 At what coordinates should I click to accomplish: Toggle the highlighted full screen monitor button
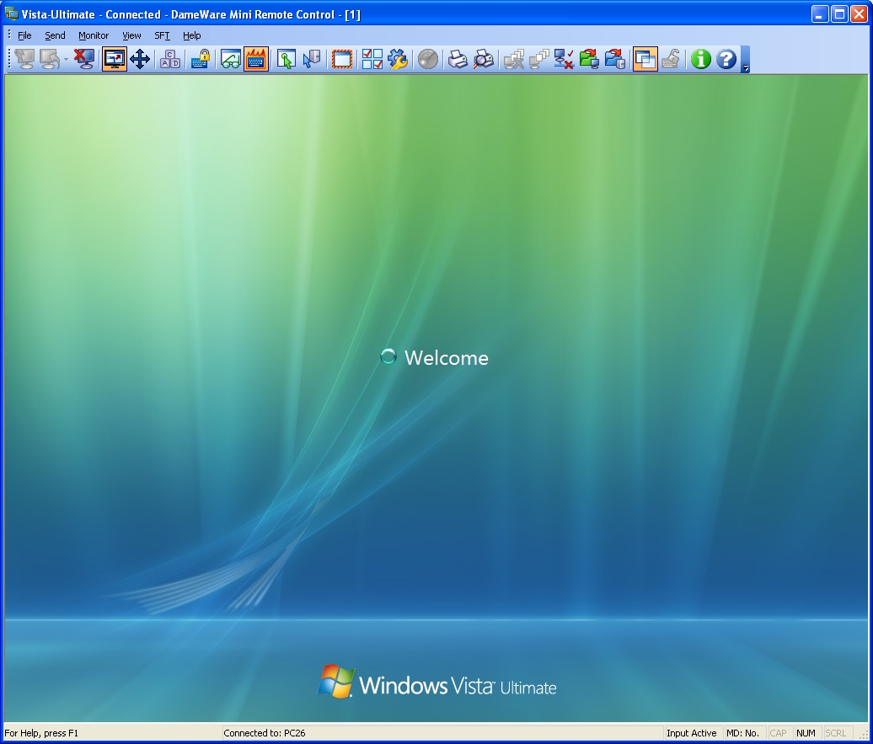pos(114,59)
